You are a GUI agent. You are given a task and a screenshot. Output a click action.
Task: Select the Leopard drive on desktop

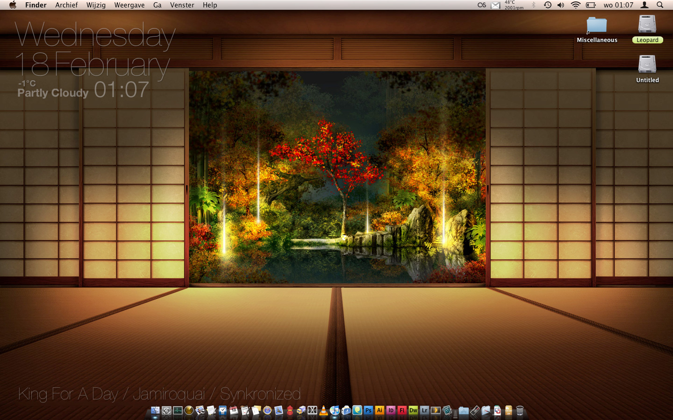[x=647, y=29]
